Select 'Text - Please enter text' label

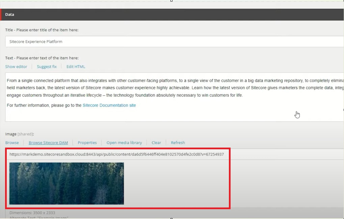tap(42, 58)
